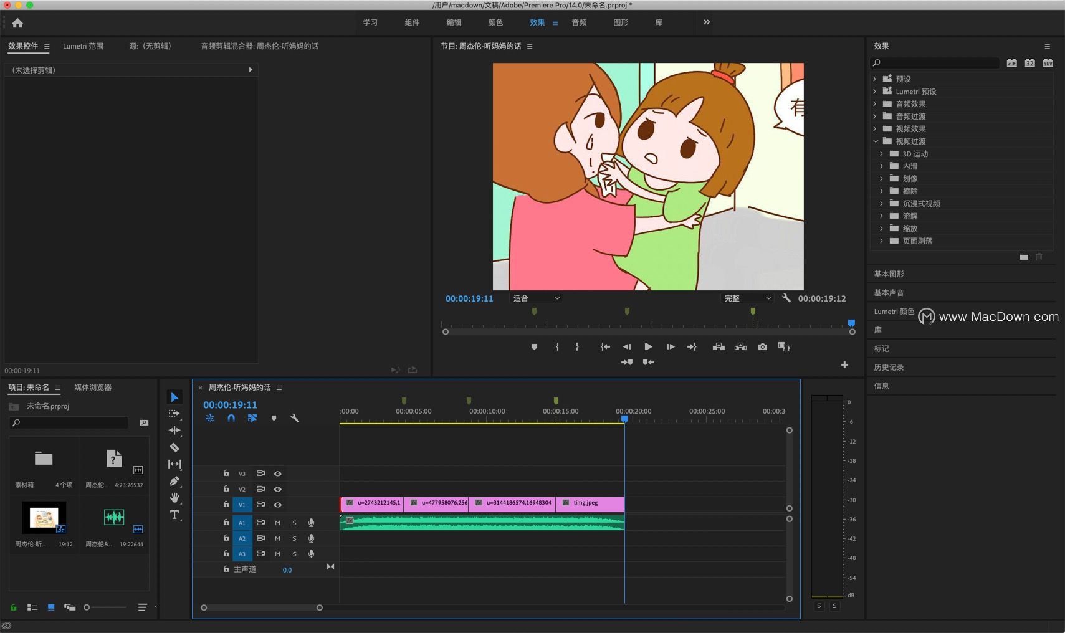Viewport: 1065px width, 633px height.
Task: Click the Effects search field
Action: [x=935, y=63]
